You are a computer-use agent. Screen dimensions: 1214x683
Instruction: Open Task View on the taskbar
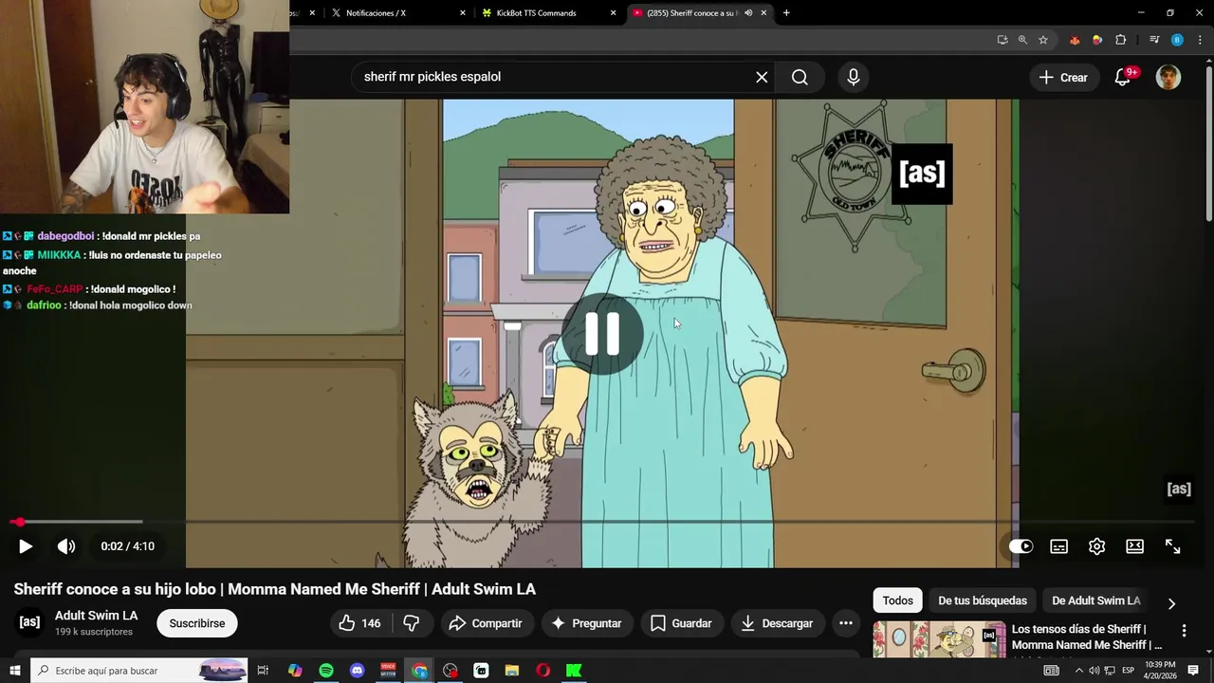(264, 671)
